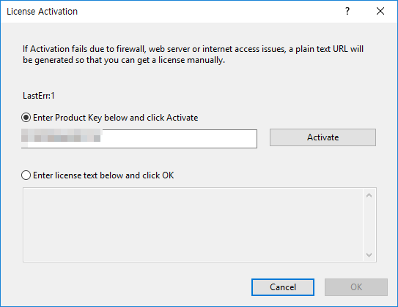Click the 'Enter Product Key below' label
This screenshot has width=398, height=307.
116,118
